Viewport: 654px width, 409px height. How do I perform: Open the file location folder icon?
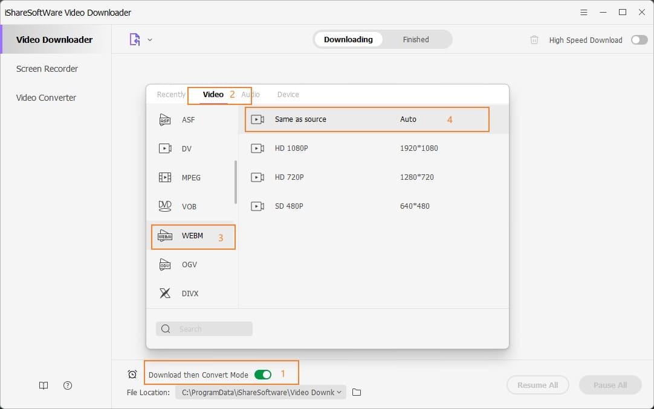pyautogui.click(x=356, y=392)
